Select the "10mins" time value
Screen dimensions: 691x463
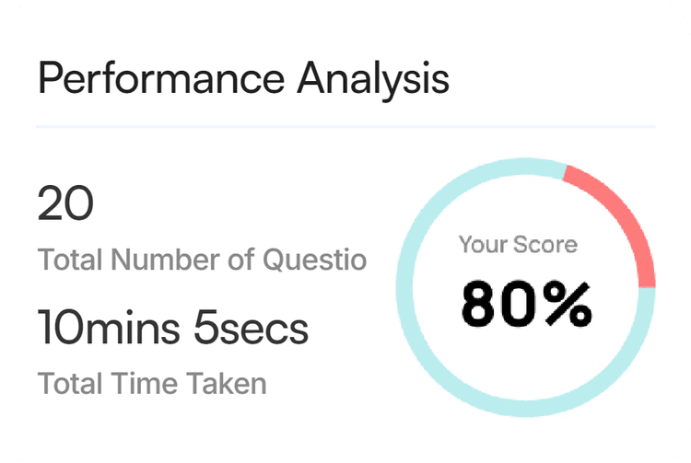[109, 328]
